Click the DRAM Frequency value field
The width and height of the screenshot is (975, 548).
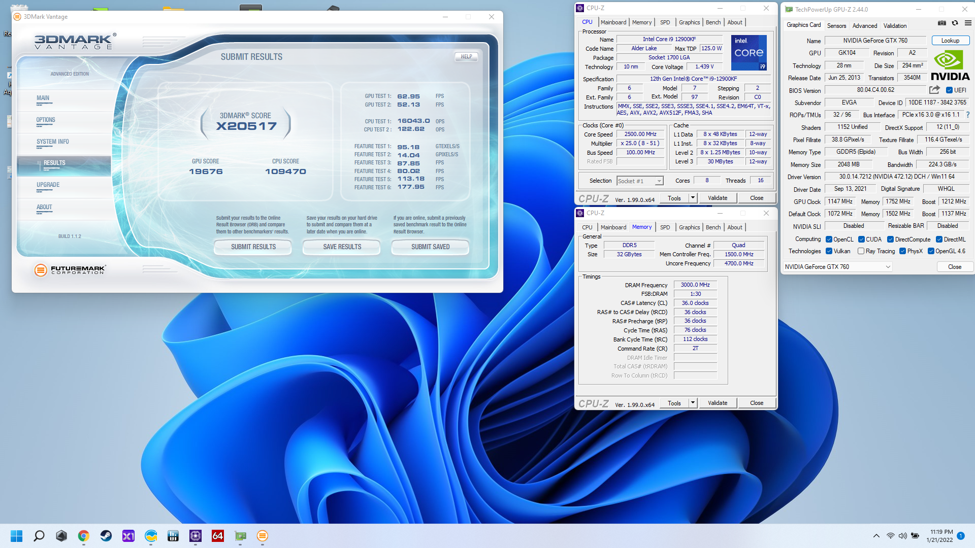(695, 285)
